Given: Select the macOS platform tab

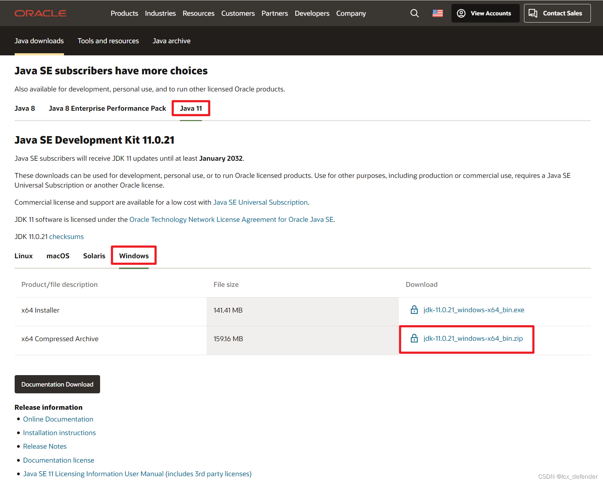Looking at the screenshot, I should coord(58,256).
